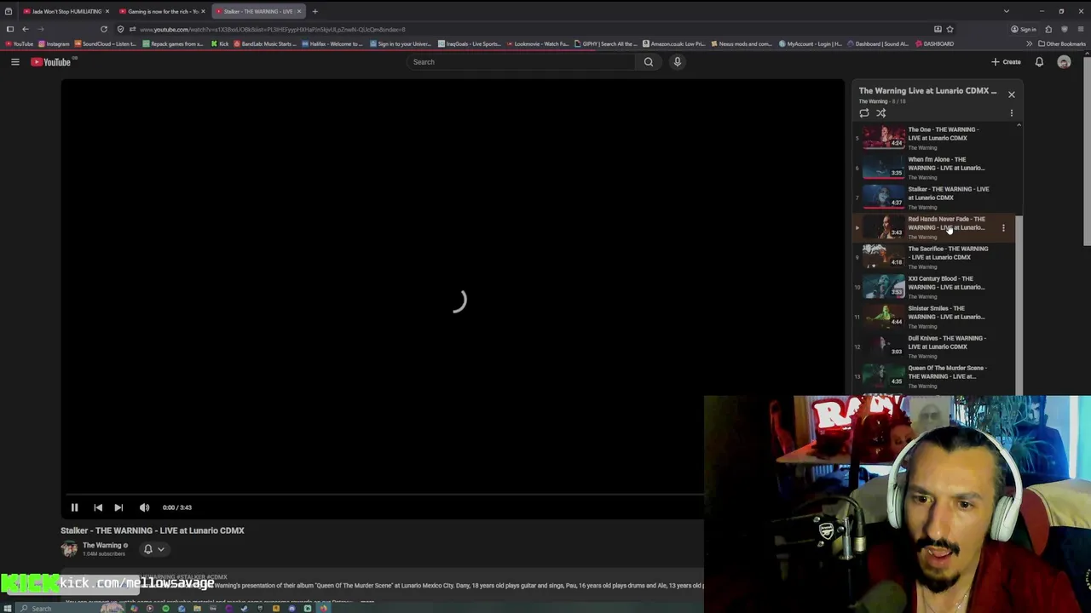Open Amazon.co.uk bookmark

pos(674,43)
